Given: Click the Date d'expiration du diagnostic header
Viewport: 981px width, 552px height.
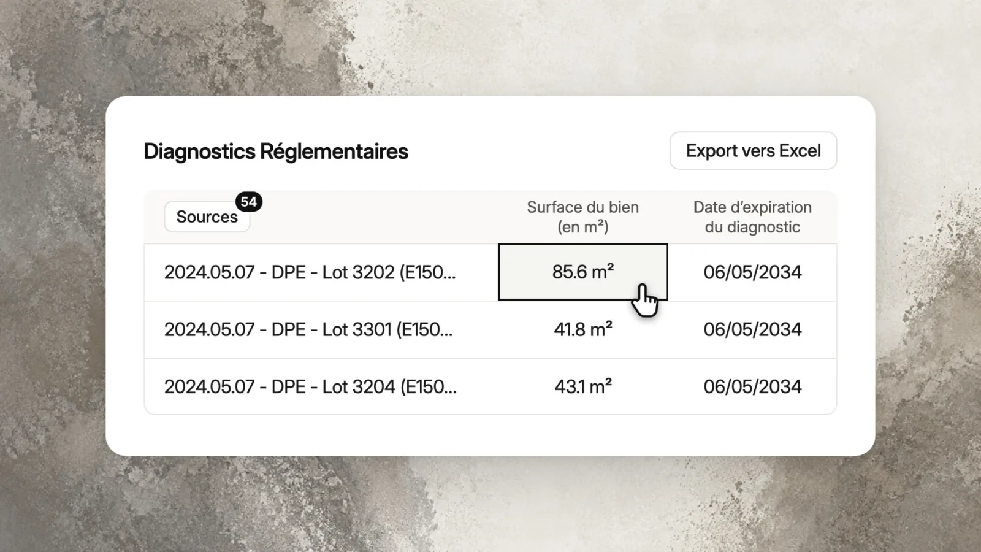Looking at the screenshot, I should (752, 217).
